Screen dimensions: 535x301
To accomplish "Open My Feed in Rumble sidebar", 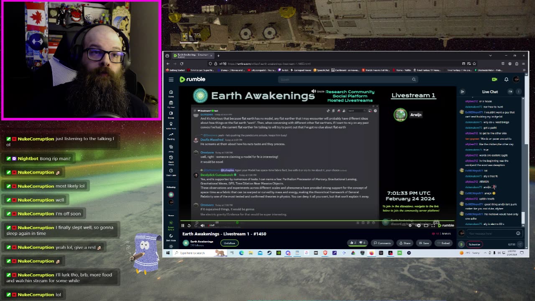I will (171, 104).
